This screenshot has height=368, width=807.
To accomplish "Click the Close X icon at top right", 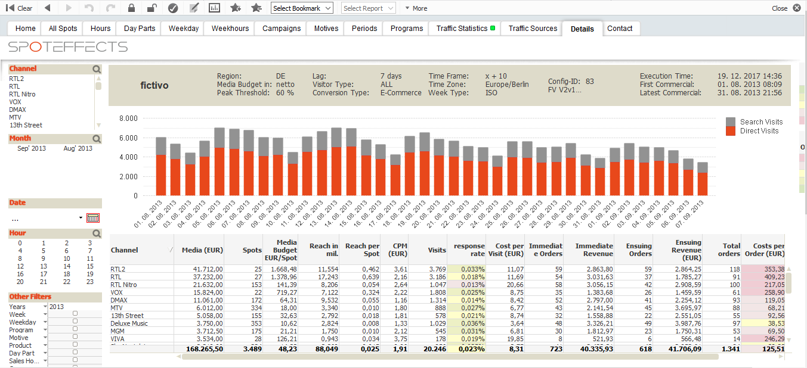I will coord(797,8).
